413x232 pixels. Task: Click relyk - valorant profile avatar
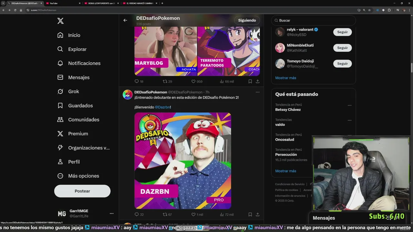[x=280, y=32]
